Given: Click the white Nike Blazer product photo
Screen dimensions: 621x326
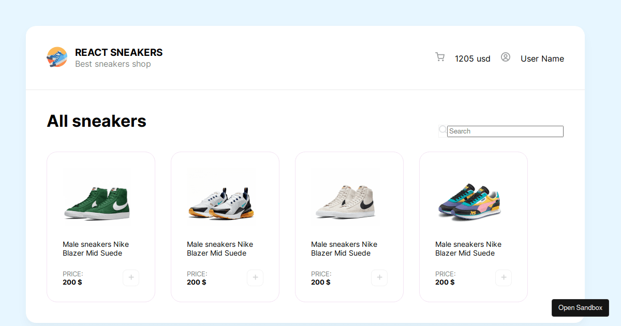Looking at the screenshot, I should tap(345, 196).
